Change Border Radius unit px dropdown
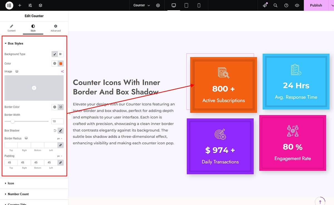 coord(60,139)
